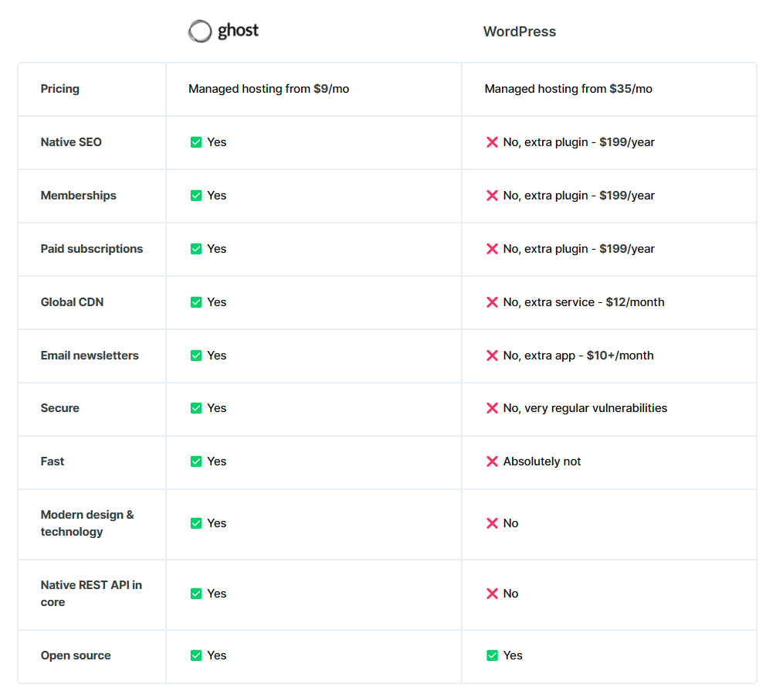Image resolution: width=773 pixels, height=688 pixels.
Task: Click red X in Paid subscriptions row
Action: click(492, 249)
